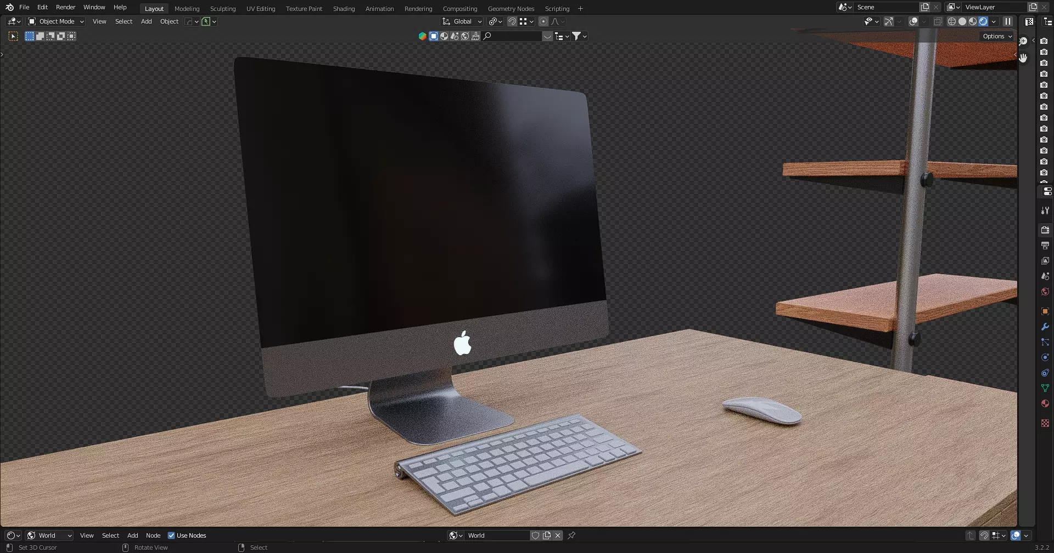The width and height of the screenshot is (1054, 553).
Task: Toggle show overlays button
Action: coord(913,21)
